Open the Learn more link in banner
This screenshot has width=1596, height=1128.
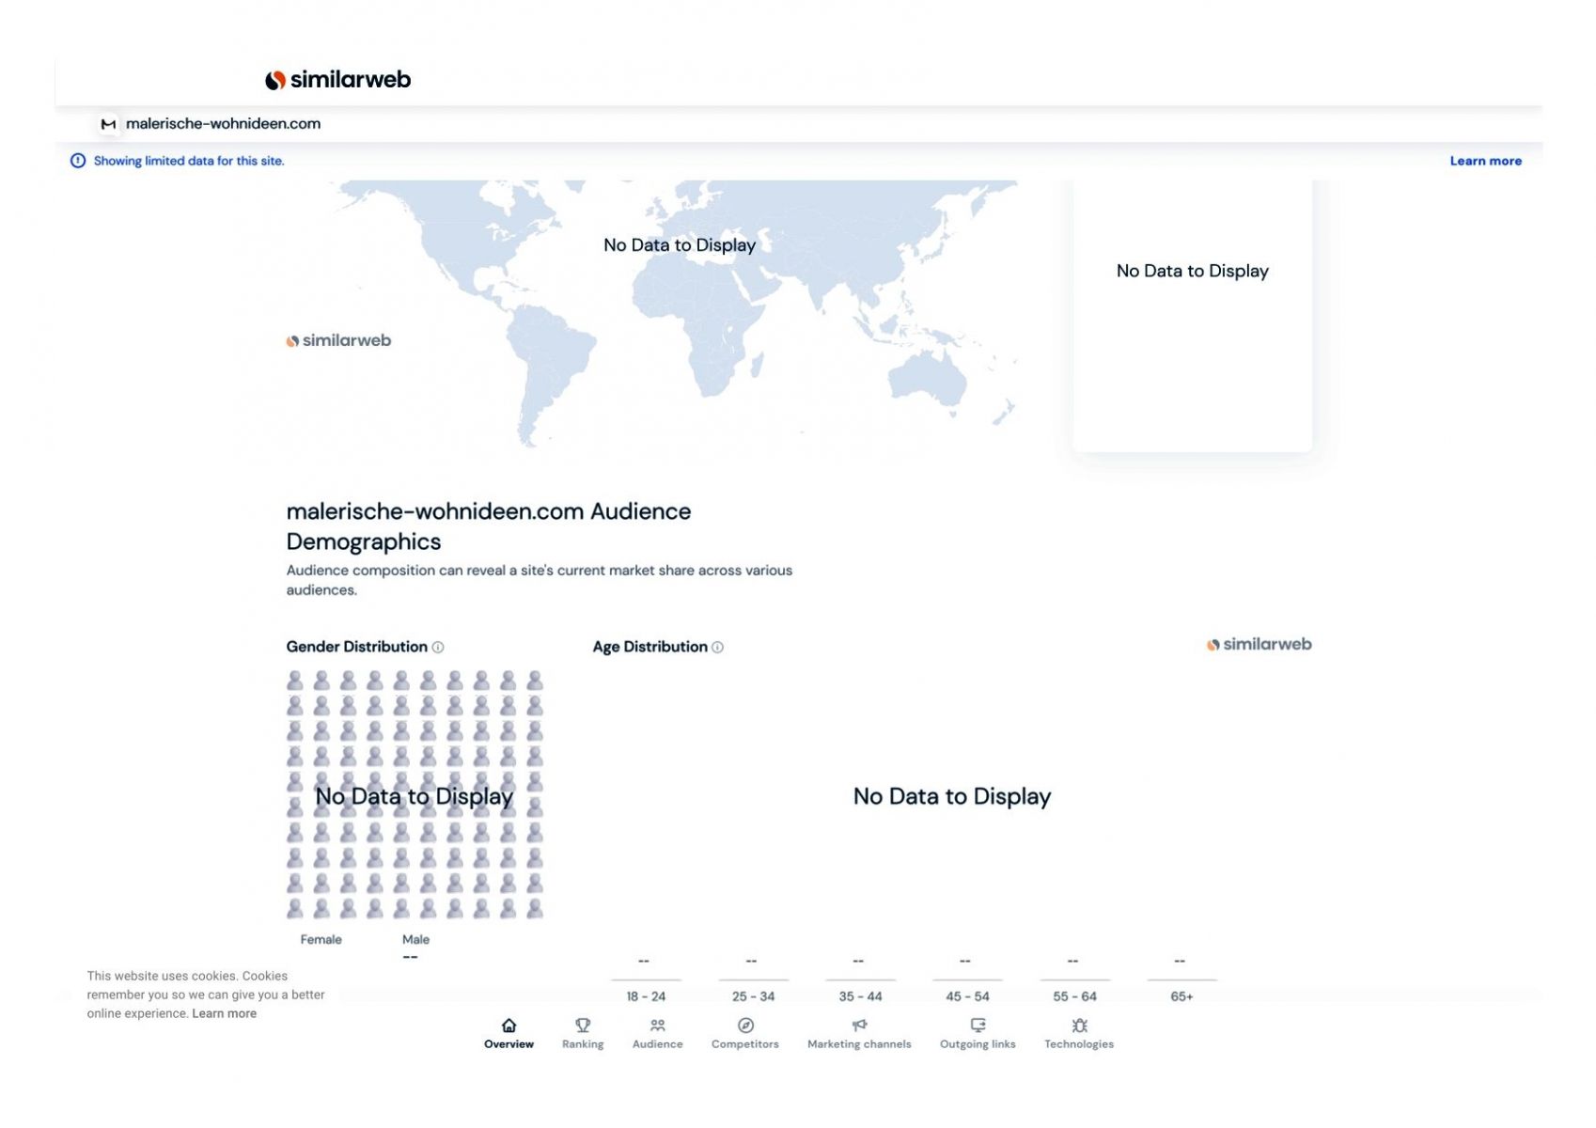coord(1485,161)
